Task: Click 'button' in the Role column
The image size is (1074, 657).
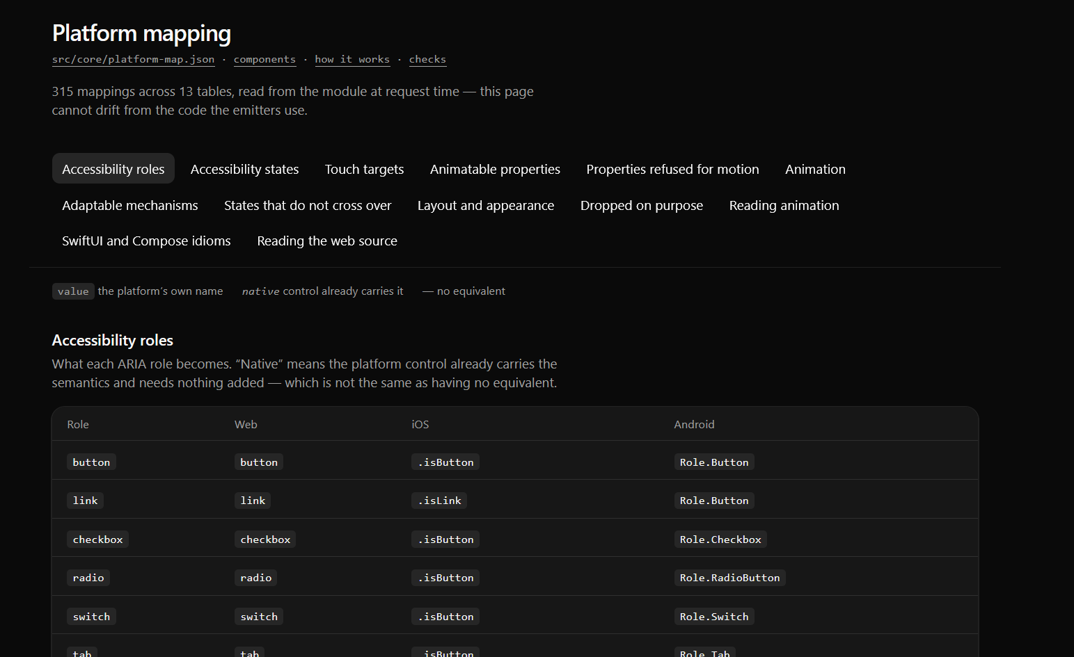Action: (91, 462)
